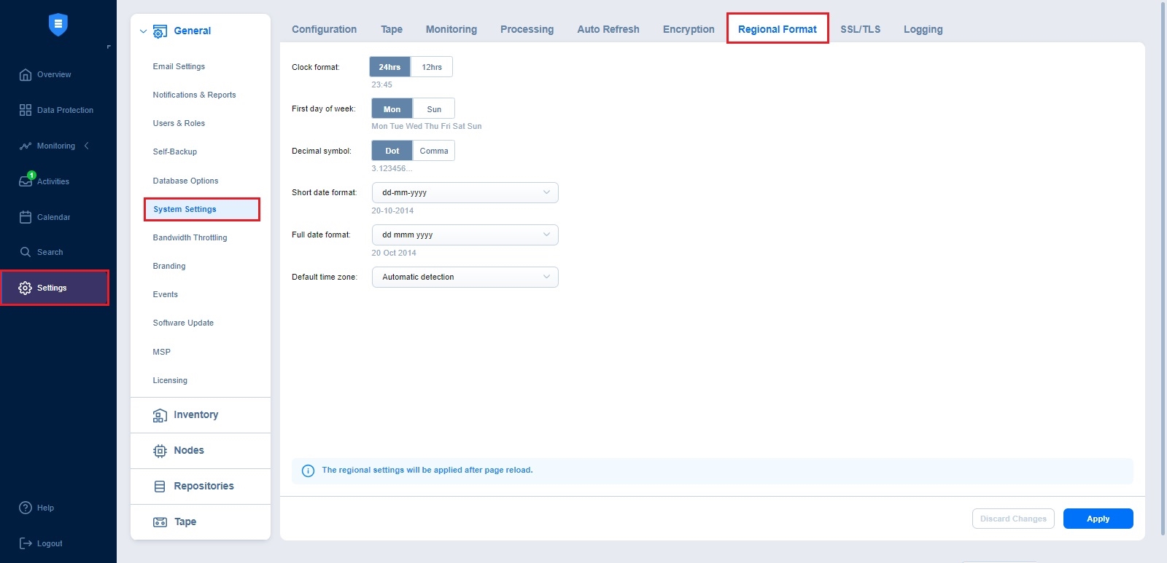This screenshot has height=563, width=1167.
Task: Open the SSL/TLS tab
Action: [x=860, y=29]
